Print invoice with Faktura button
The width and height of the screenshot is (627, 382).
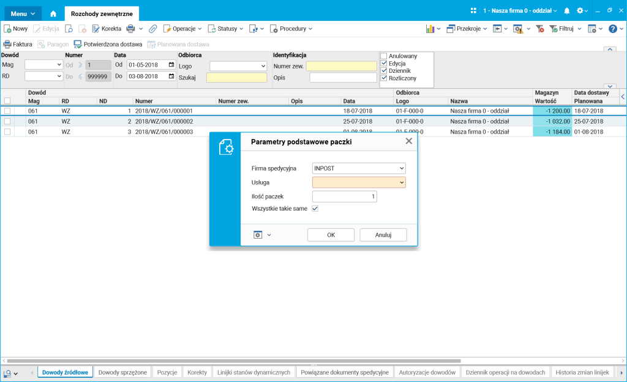[x=18, y=44]
